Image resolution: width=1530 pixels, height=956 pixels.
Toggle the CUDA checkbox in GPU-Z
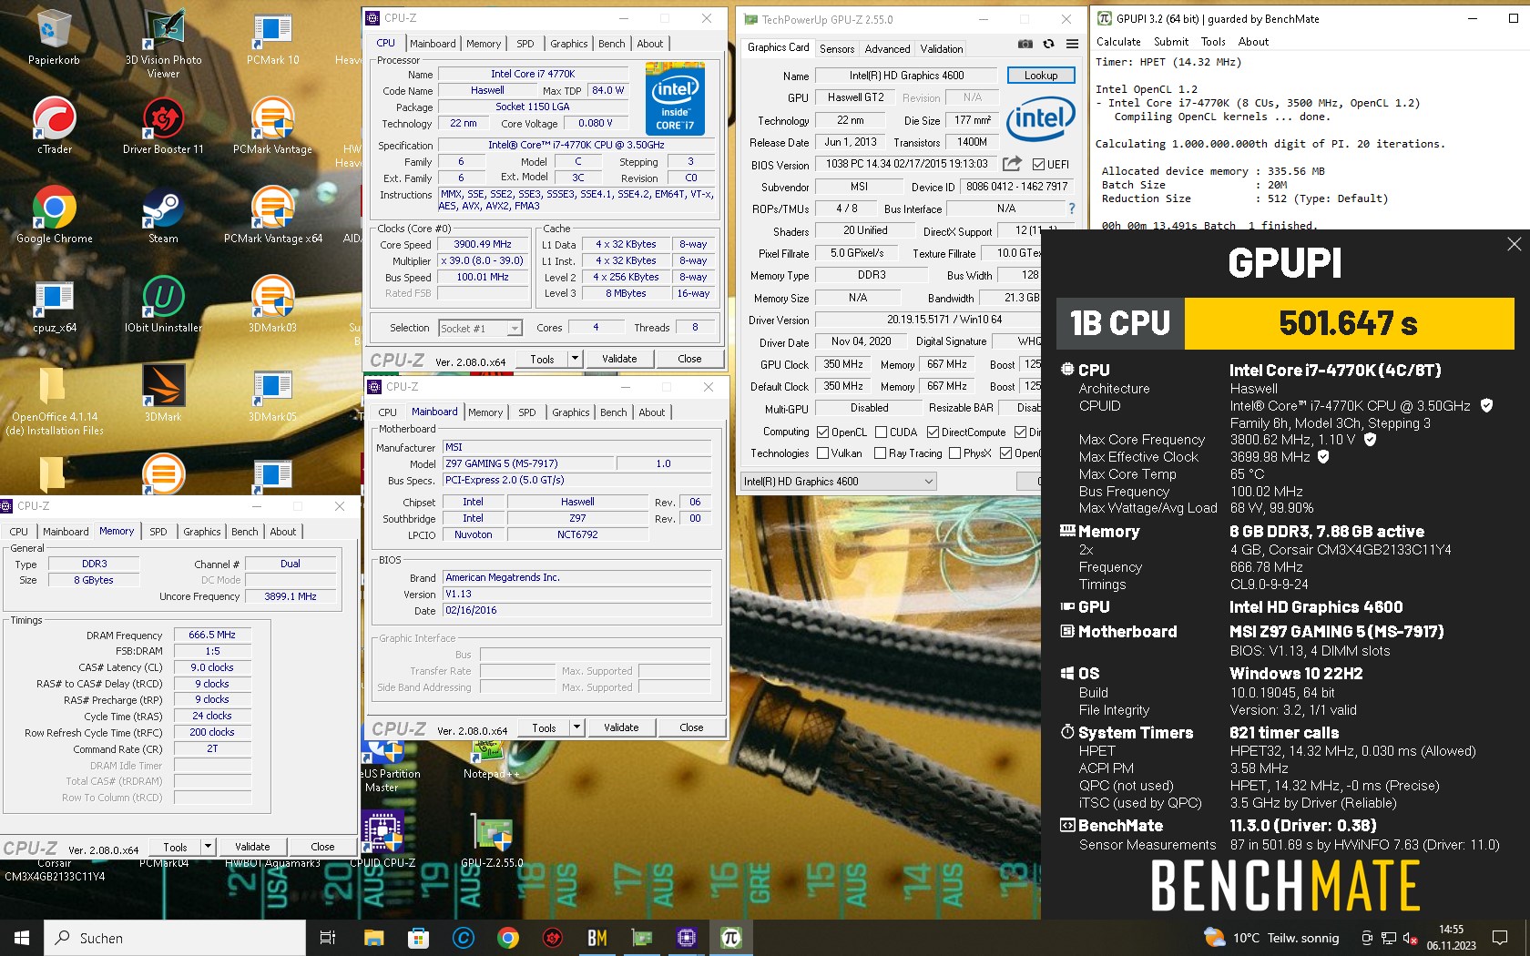pyautogui.click(x=881, y=432)
